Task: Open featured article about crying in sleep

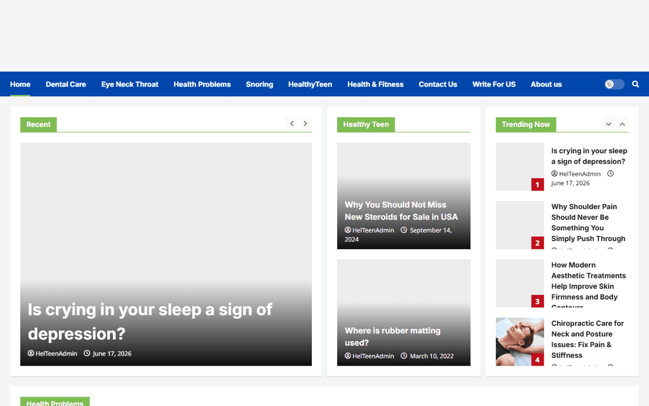Action: (x=150, y=321)
